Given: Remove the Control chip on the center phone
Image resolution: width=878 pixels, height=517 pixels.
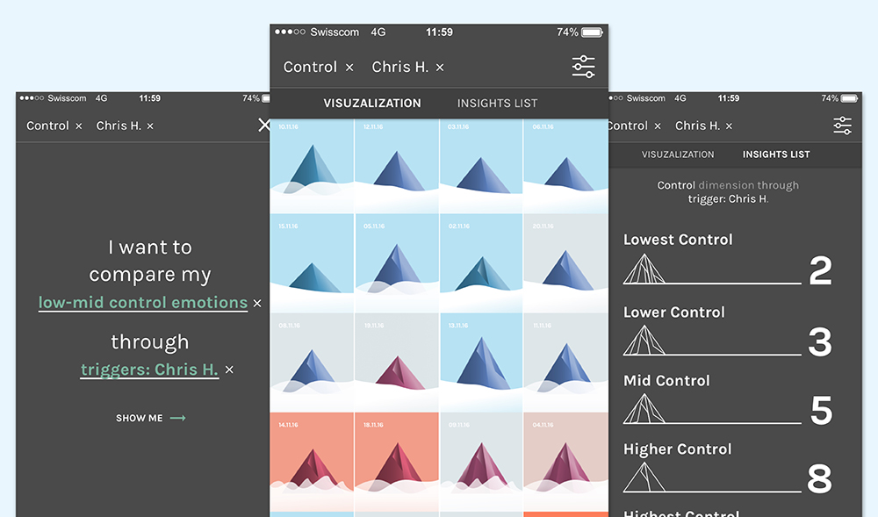Looking at the screenshot, I should point(349,68).
